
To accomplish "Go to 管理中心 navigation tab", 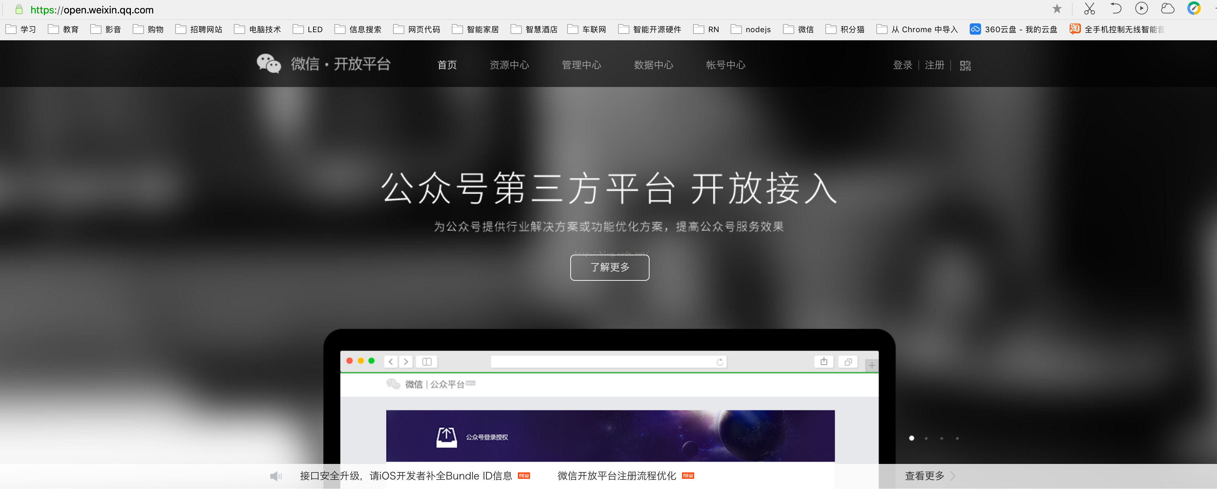I will [582, 65].
